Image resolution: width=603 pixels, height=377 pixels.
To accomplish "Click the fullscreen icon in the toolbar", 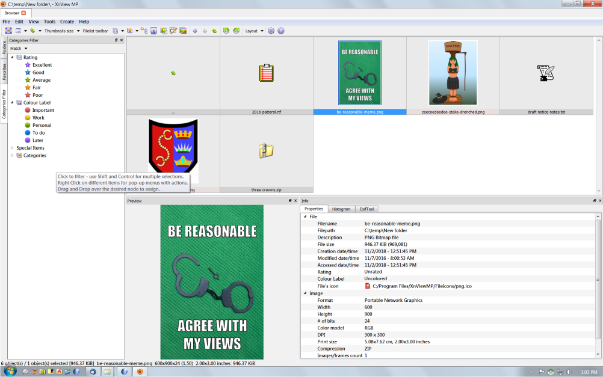I will coord(8,31).
